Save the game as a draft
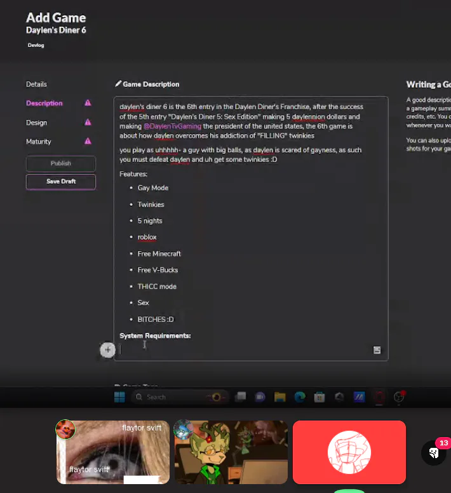The height and width of the screenshot is (493, 451). tap(61, 182)
